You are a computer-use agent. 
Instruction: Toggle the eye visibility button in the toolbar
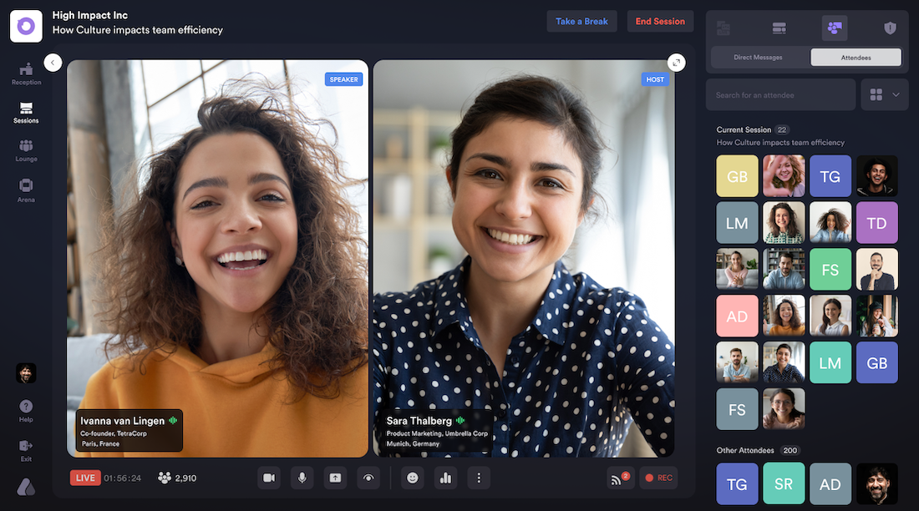(x=368, y=478)
